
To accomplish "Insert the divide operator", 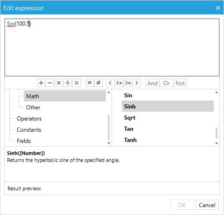I will tap(68, 83).
